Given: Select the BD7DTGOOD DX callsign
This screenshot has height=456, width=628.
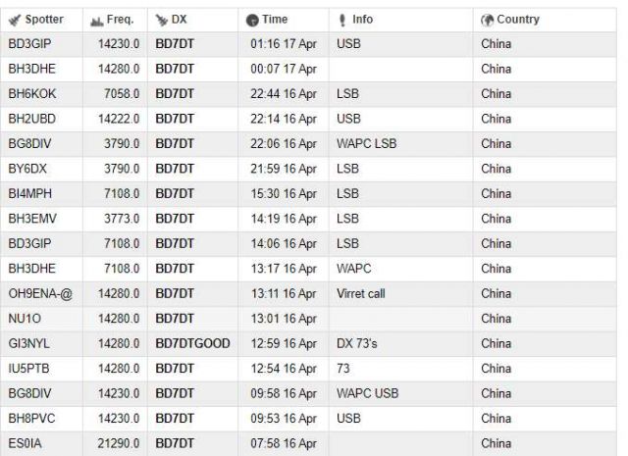Looking at the screenshot, I should [194, 343].
